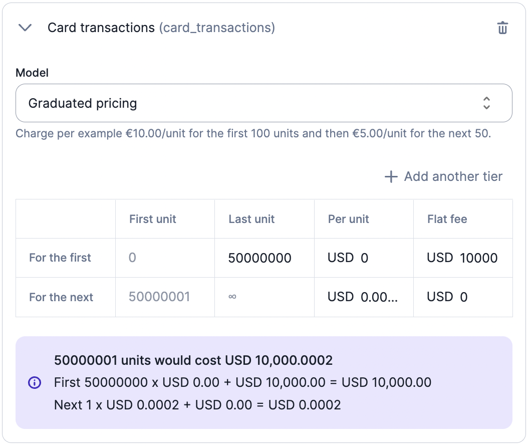Image resolution: width=529 pixels, height=446 pixels.
Task: Click the plus icon beside Add another tier
Action: 391,176
